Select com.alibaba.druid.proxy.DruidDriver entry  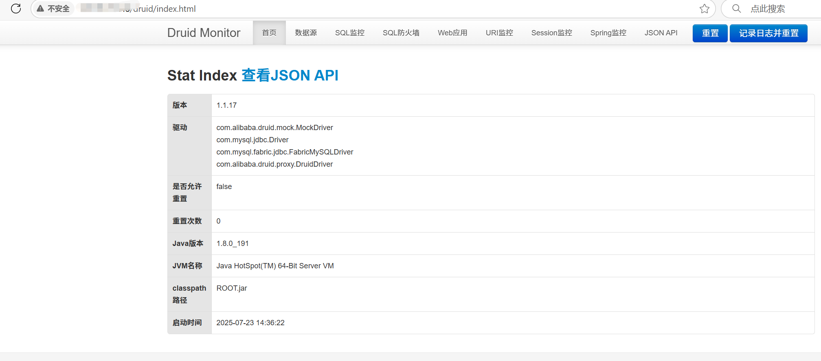274,164
